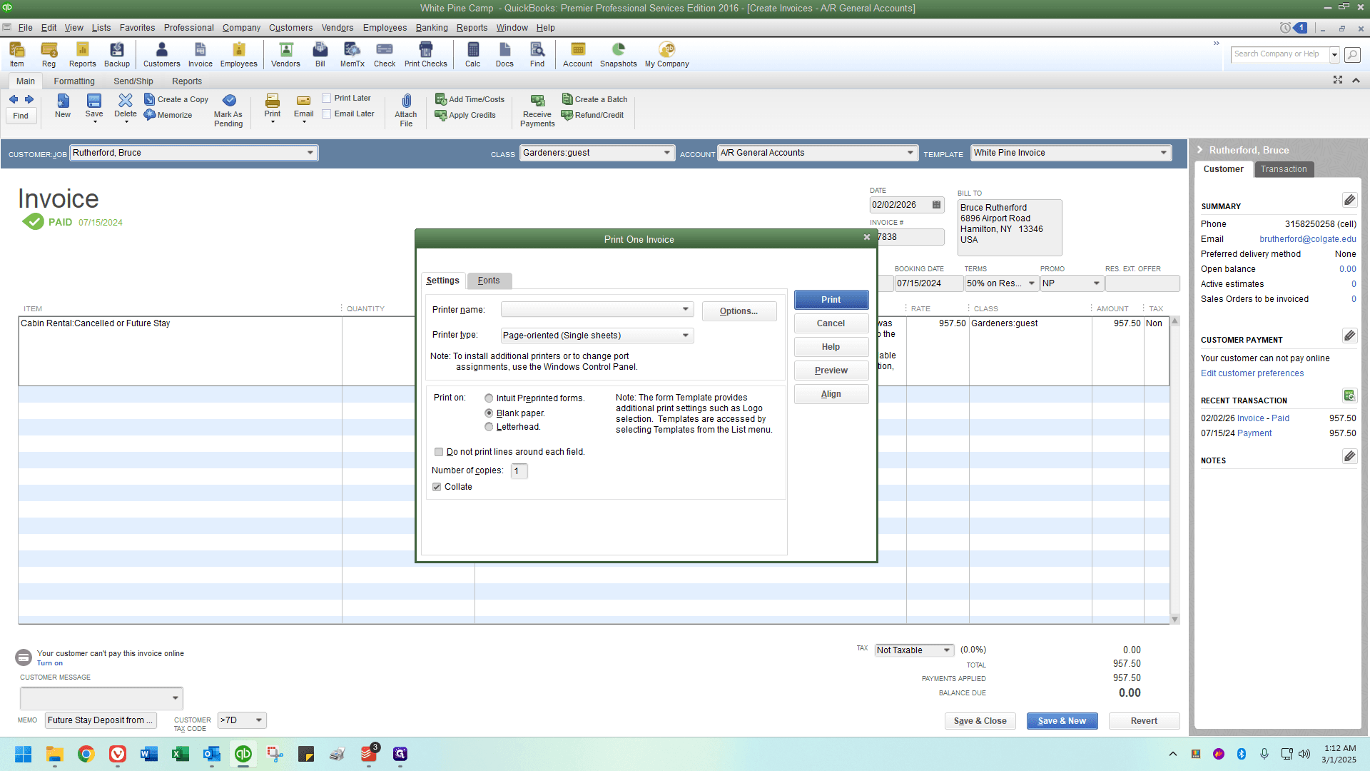Open the Template dropdown
Viewport: 1370px width, 771px height.
click(x=1164, y=153)
